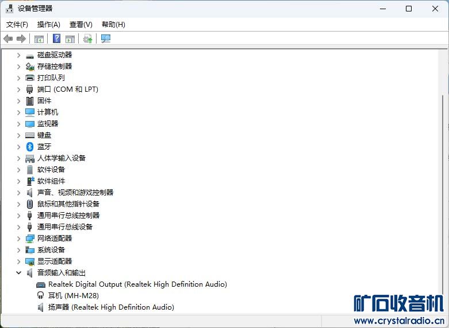Open the 文件(F) menu
Image resolution: width=449 pixels, height=328 pixels.
(x=17, y=25)
